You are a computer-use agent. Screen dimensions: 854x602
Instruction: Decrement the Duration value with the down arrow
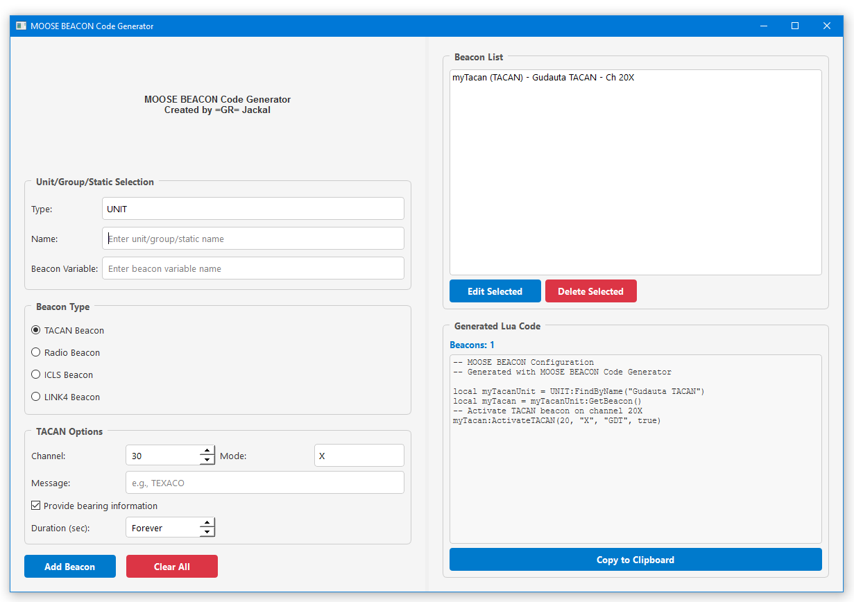click(x=207, y=531)
